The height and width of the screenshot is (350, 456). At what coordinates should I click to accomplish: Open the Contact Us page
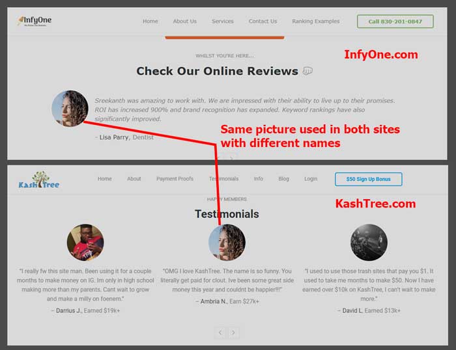pyautogui.click(x=263, y=21)
